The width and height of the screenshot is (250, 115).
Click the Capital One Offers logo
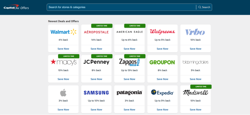(x=16, y=8)
